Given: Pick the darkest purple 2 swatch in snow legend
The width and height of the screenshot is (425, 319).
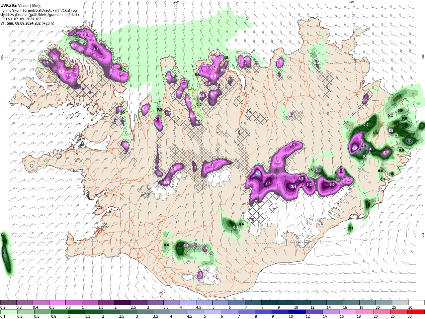Looking at the screenshot, I should [x=122, y=303].
